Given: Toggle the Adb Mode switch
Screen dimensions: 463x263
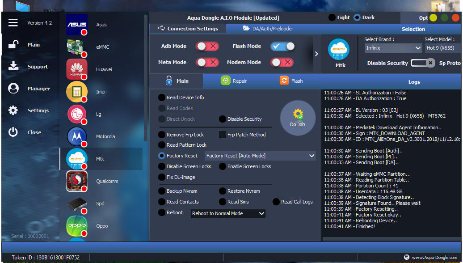Looking at the screenshot, I should coord(207,46).
